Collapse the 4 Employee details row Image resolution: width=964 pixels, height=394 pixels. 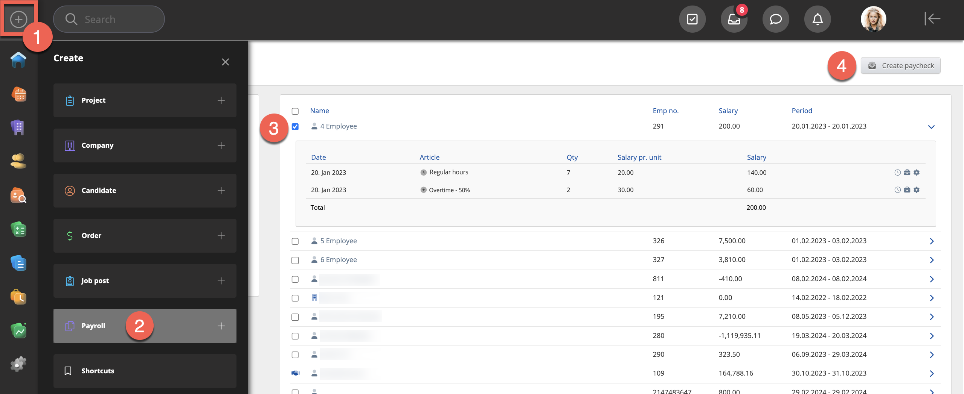coord(931,127)
